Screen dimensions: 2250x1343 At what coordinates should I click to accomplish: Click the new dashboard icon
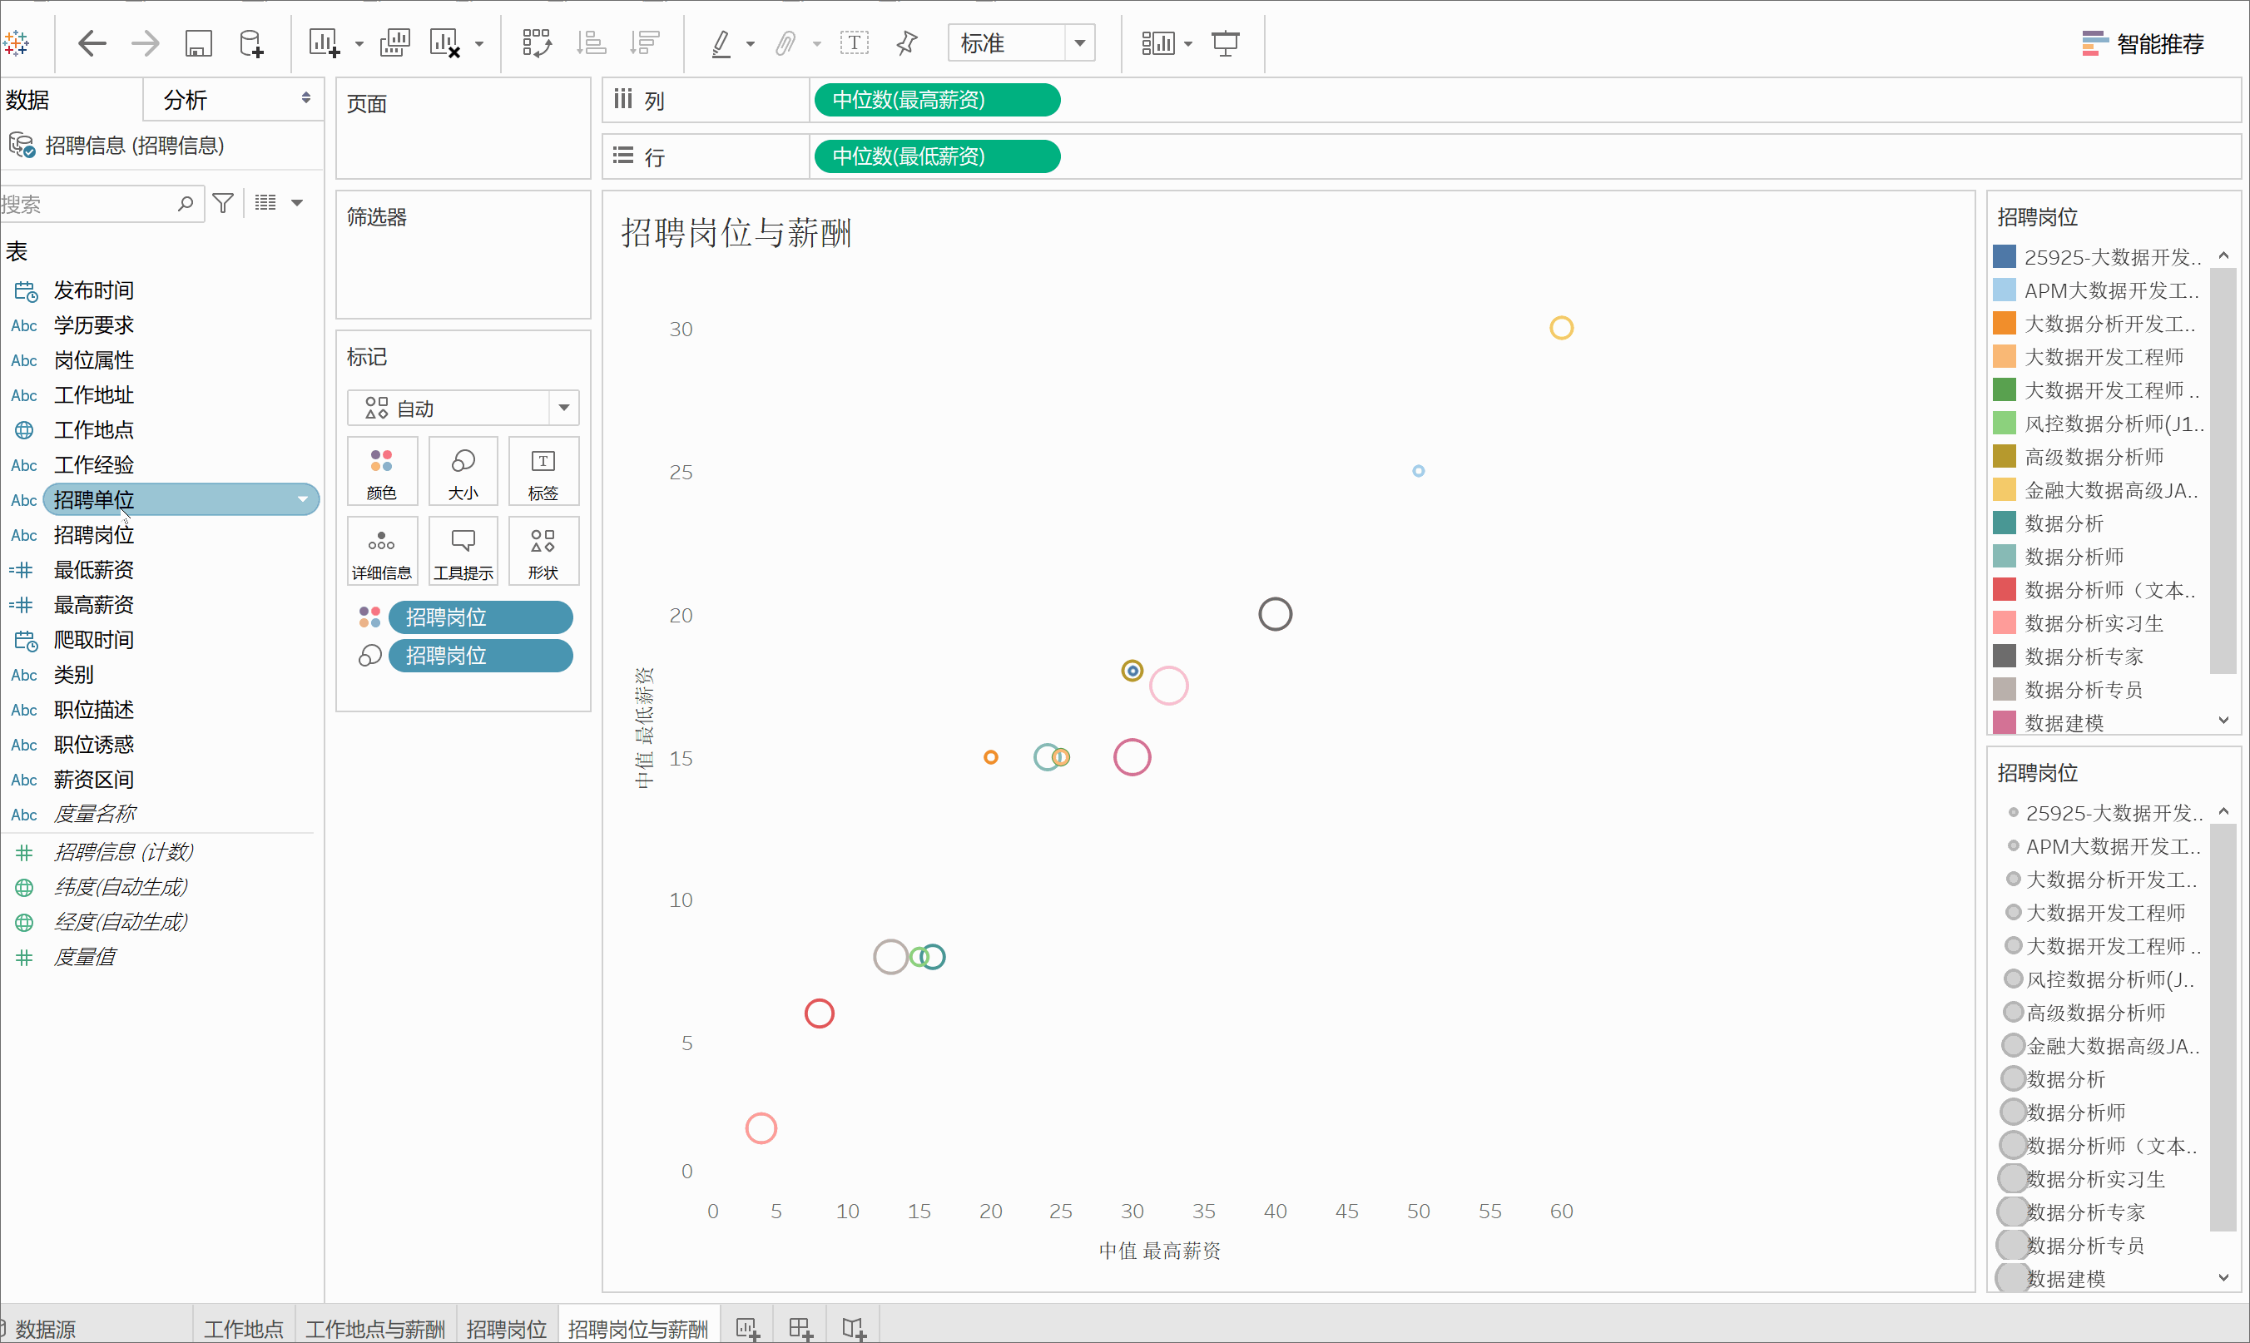[x=800, y=1328]
